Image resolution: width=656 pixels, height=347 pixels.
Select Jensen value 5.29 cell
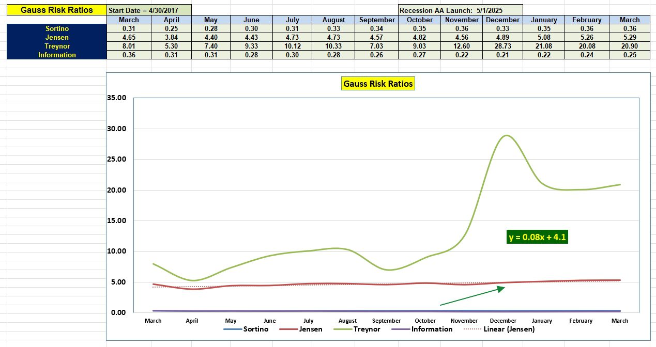[x=629, y=37]
